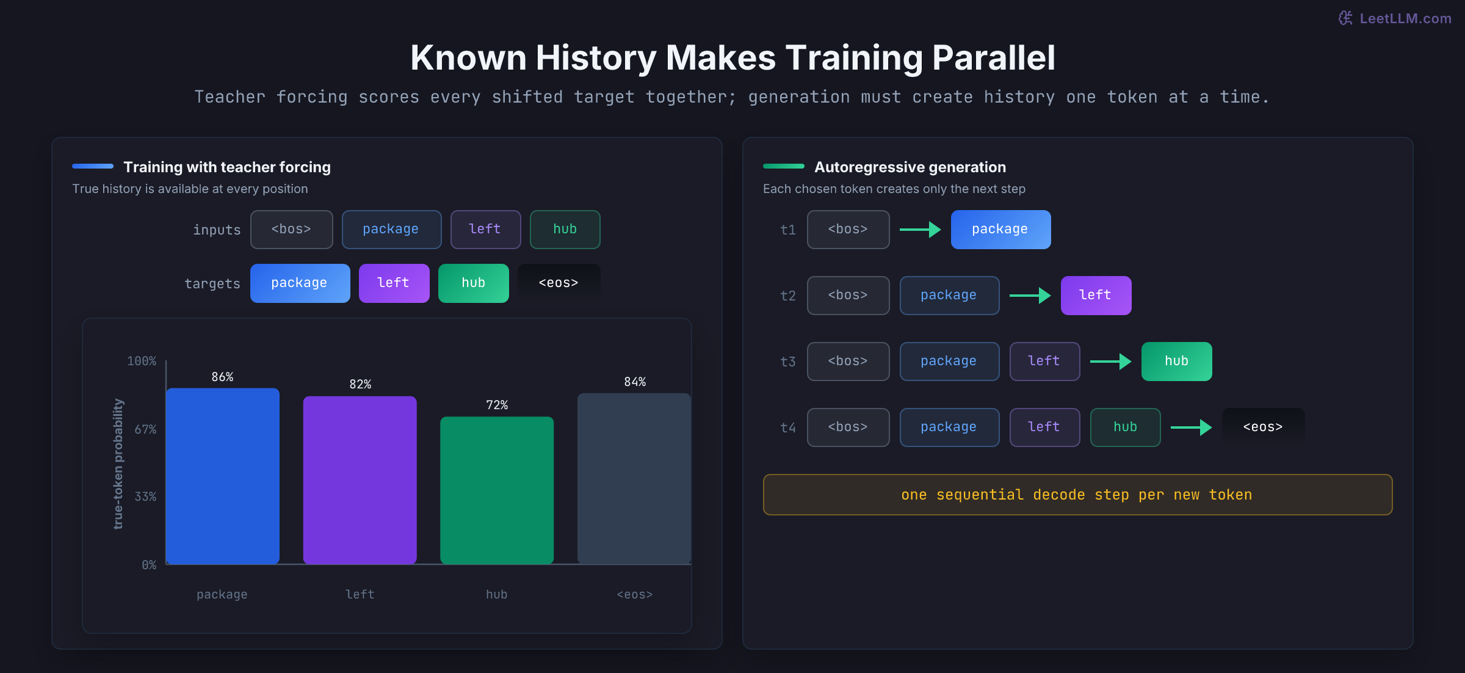Viewport: 1465px width, 673px height.
Task: Click the <bos> chip in row t4
Action: coord(848,427)
